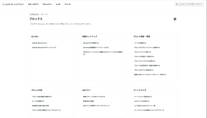Open the ドキュメント menu
This screenshot has width=207, height=118.
(47, 4)
